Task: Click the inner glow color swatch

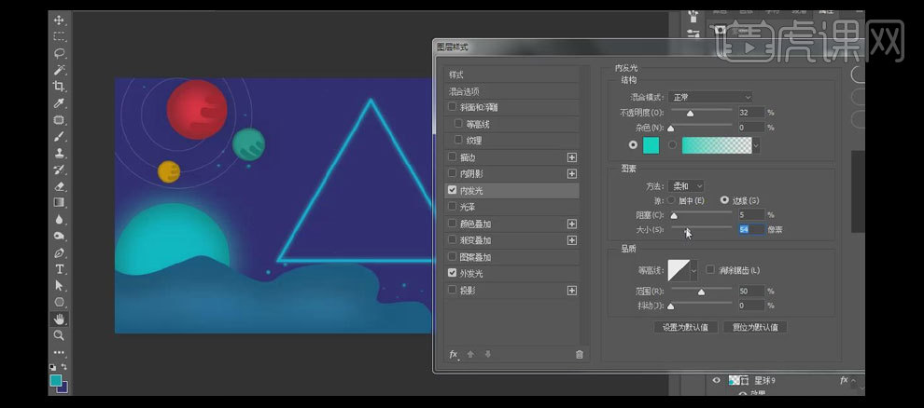Action: click(651, 145)
